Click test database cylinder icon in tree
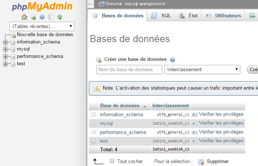 [13, 64]
